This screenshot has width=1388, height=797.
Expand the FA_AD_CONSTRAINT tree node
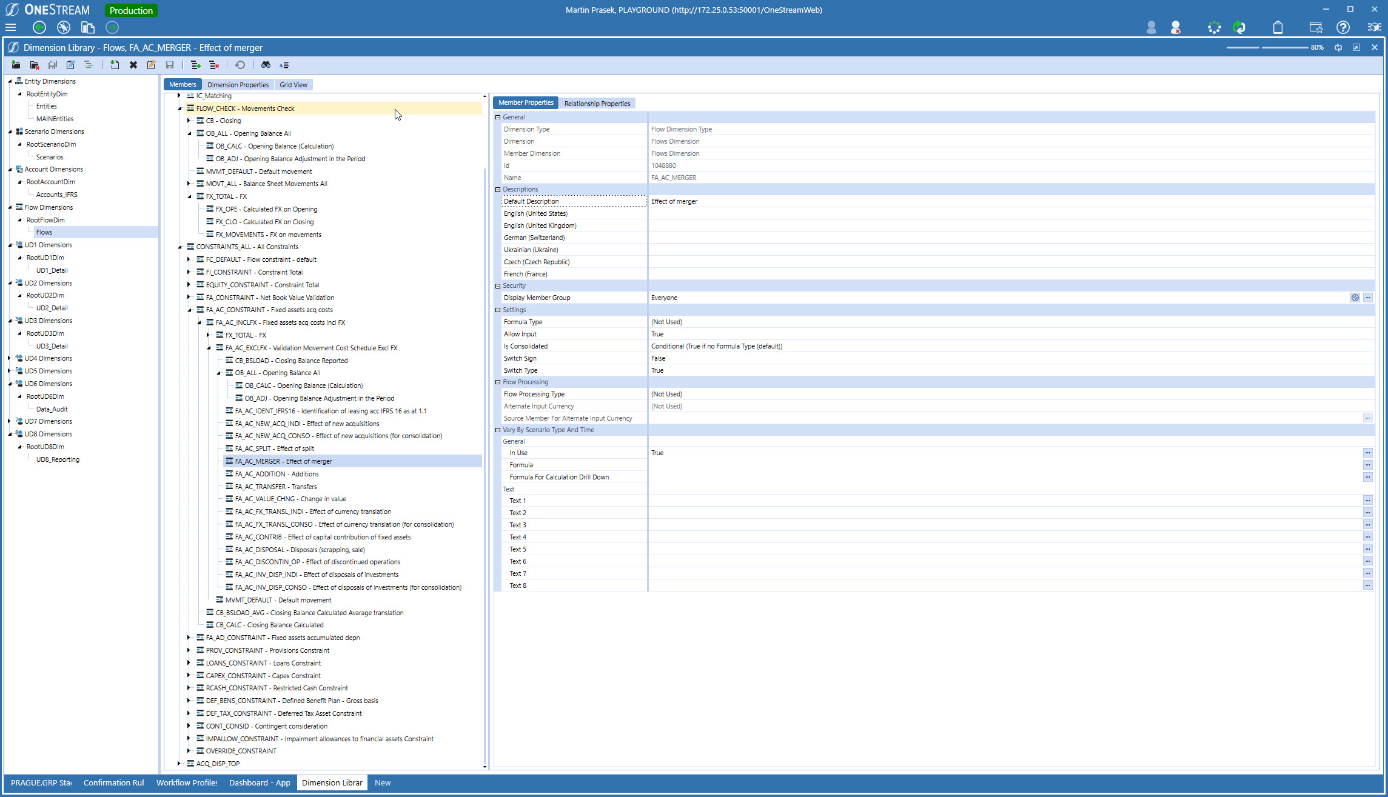click(x=189, y=638)
